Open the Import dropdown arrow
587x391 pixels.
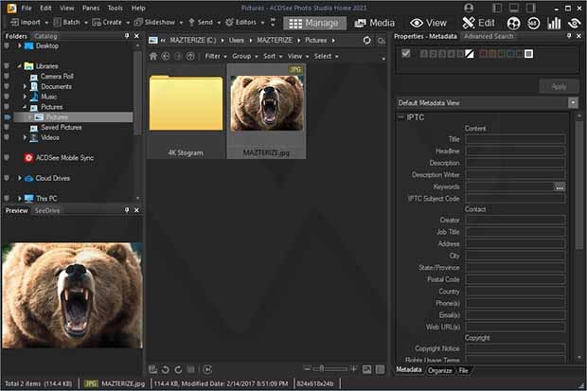[x=46, y=23]
